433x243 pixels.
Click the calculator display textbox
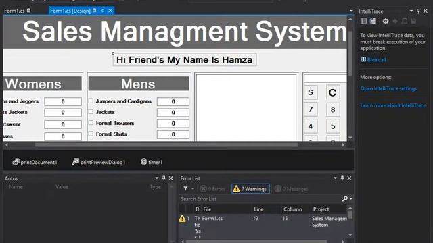[325, 78]
